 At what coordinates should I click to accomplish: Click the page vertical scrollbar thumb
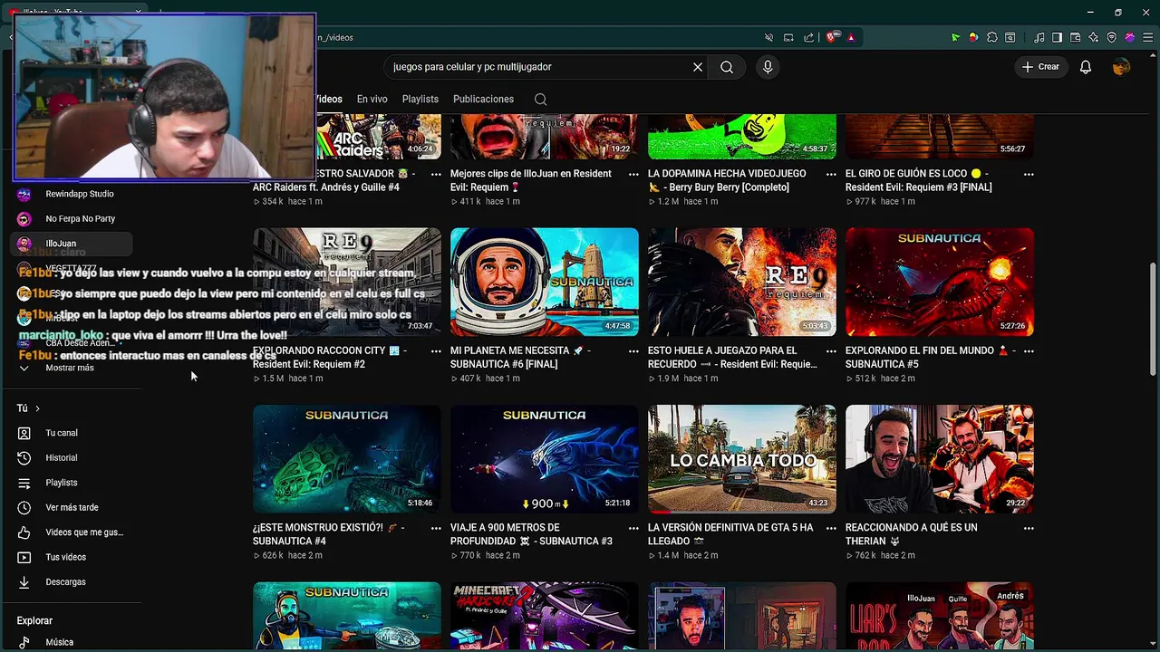point(1152,319)
